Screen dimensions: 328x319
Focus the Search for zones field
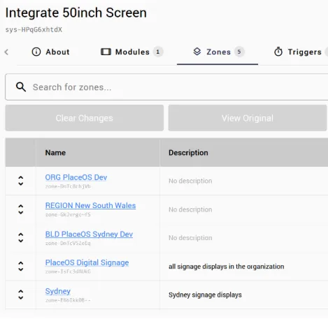tap(166, 87)
